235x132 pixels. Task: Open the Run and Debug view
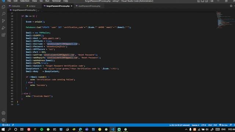tap(3, 28)
